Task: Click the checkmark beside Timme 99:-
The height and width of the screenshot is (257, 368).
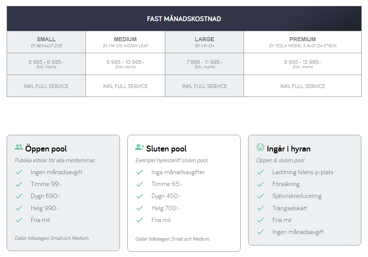Action: [x=19, y=184]
